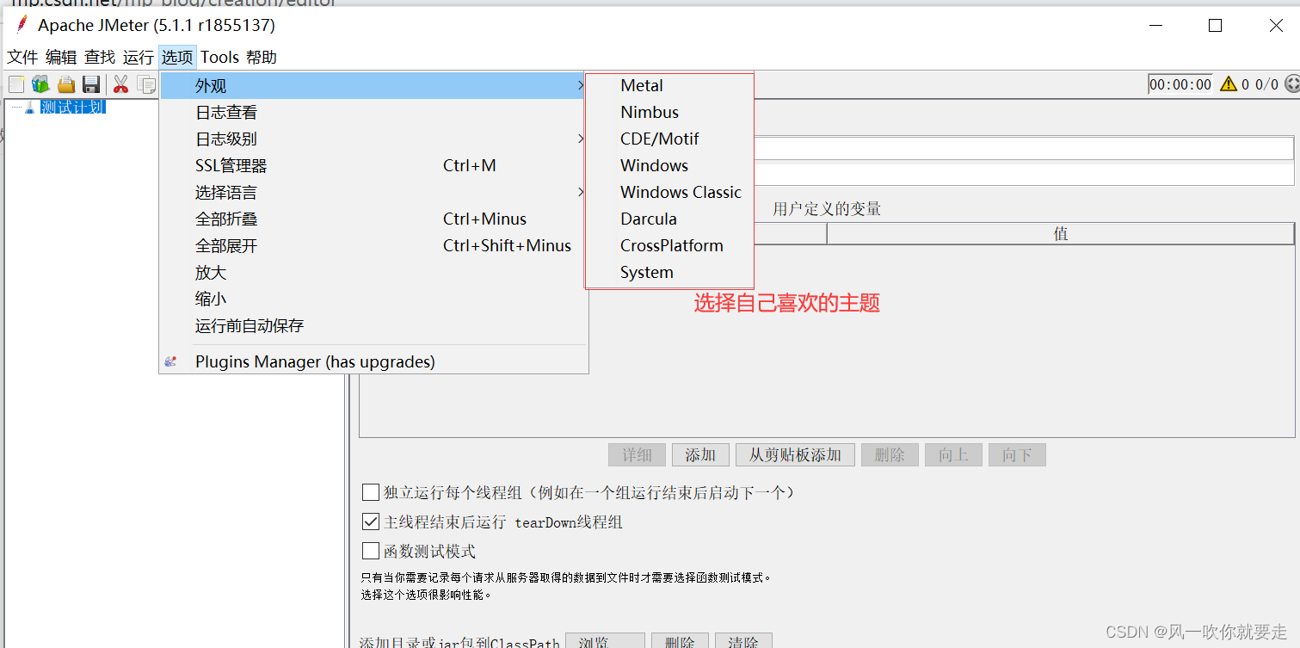Click the 值 column header
Viewport: 1300px width, 648px height.
coord(1060,233)
